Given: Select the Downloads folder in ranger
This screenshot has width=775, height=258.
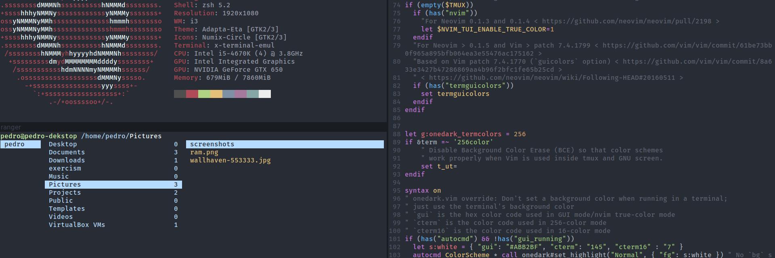Looking at the screenshot, I should click(x=67, y=160).
